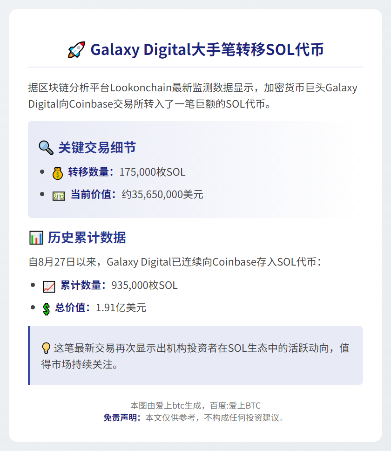The height and width of the screenshot is (451, 391).
Task: Select the 历史累计数据 section heading
Action: pos(87,238)
